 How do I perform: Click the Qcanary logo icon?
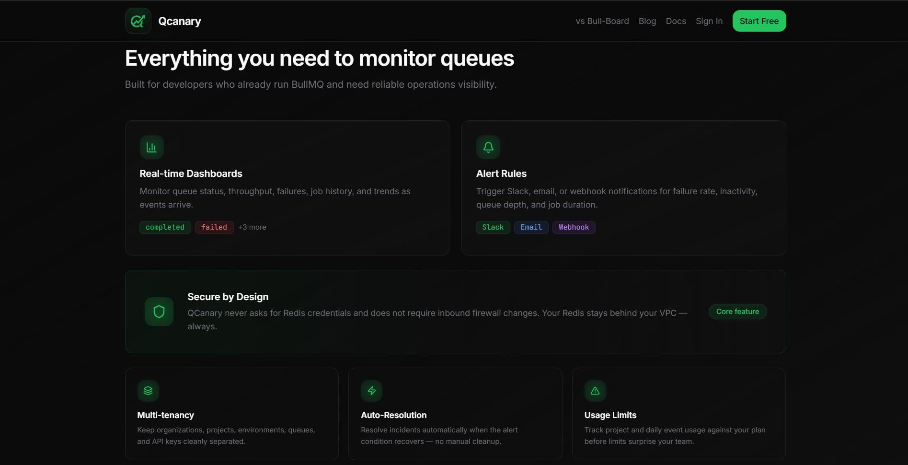(x=138, y=21)
